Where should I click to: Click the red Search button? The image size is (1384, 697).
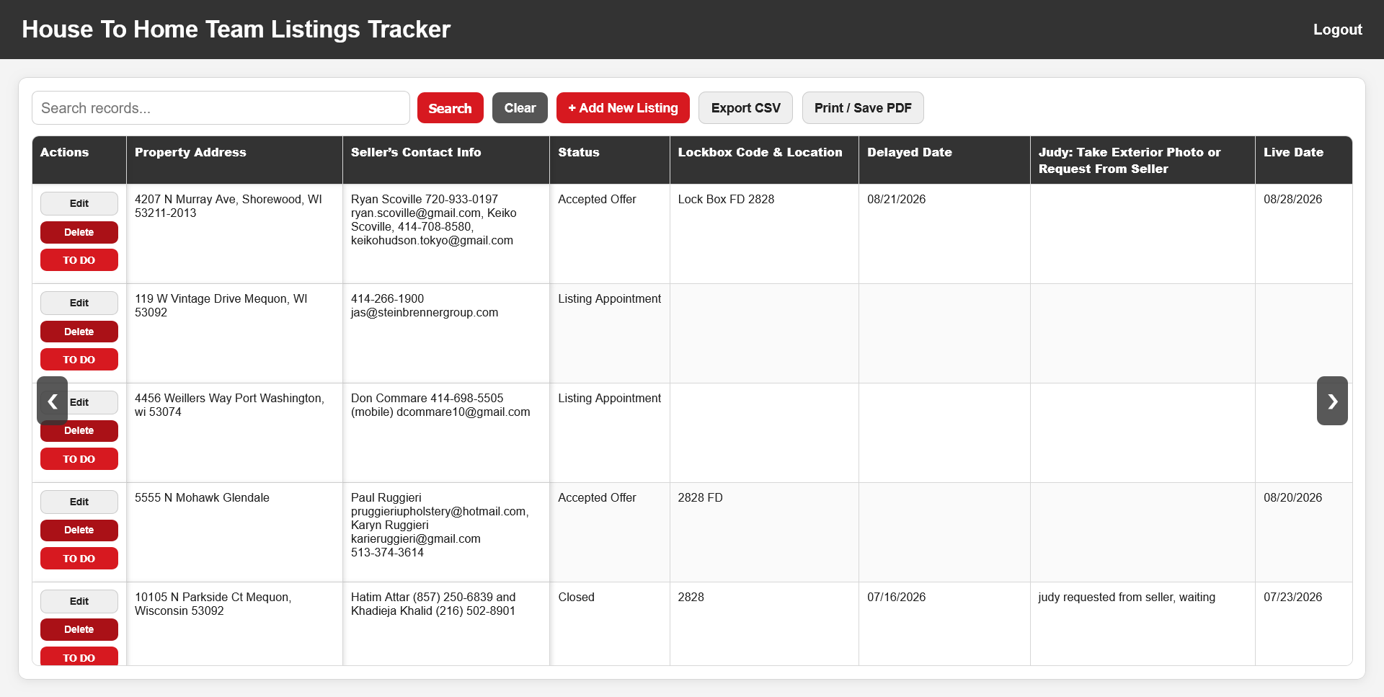point(451,108)
